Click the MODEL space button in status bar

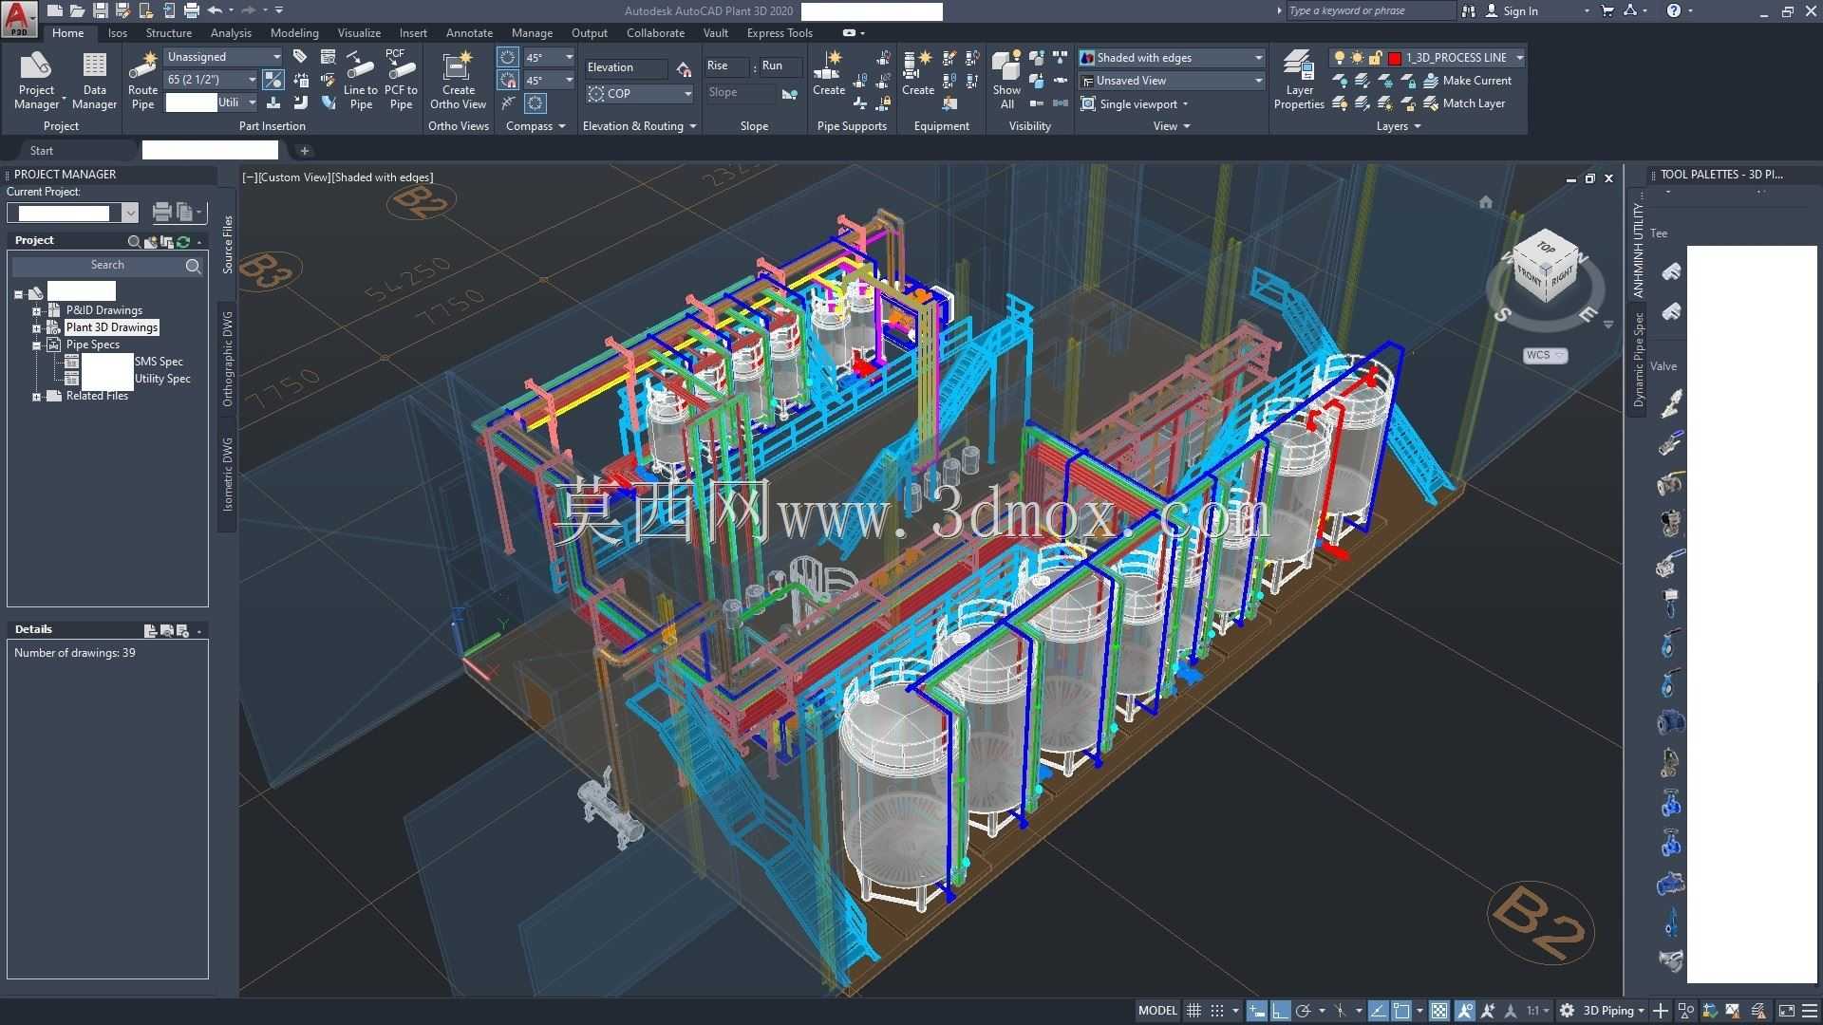pyautogui.click(x=1157, y=1011)
